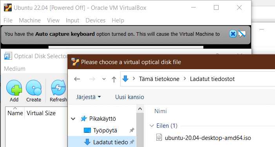Click the Add disk icon in Optical Disk Selector

pyautogui.click(x=14, y=88)
